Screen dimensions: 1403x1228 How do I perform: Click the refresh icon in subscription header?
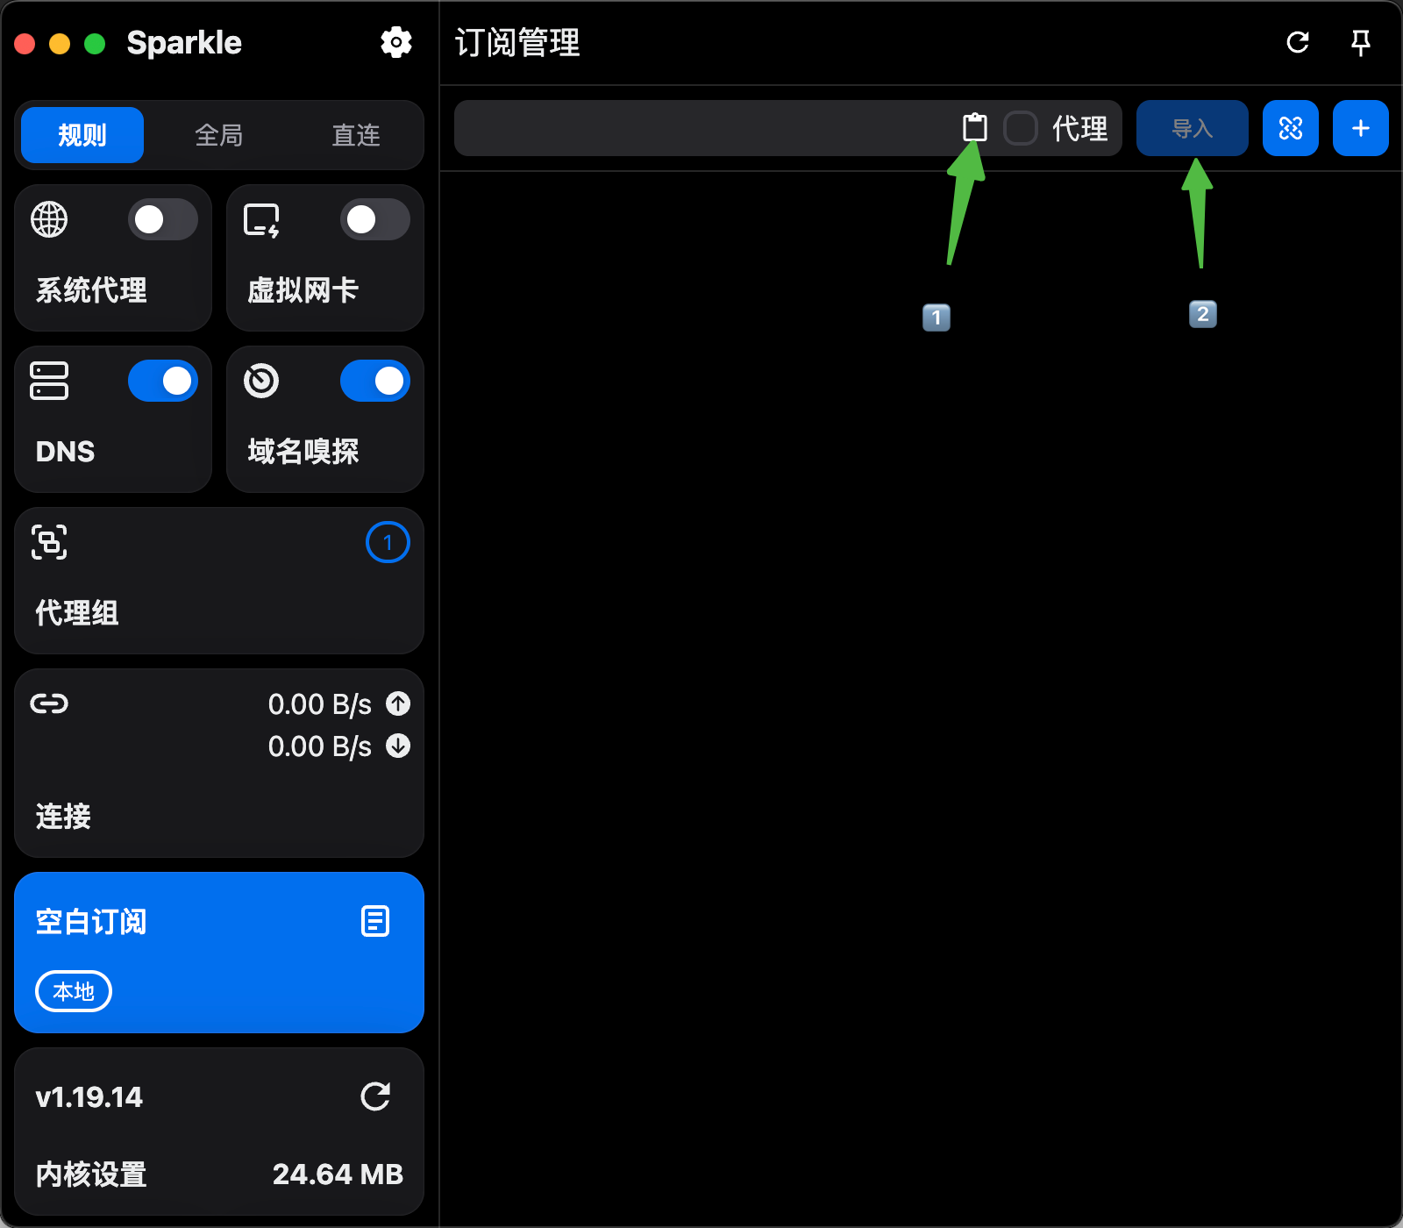tap(1298, 42)
